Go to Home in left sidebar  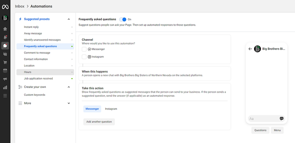tap(5, 29)
